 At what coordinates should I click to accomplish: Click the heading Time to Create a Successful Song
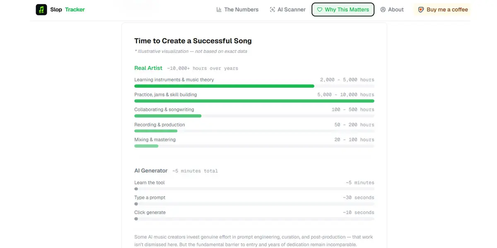tap(193, 41)
